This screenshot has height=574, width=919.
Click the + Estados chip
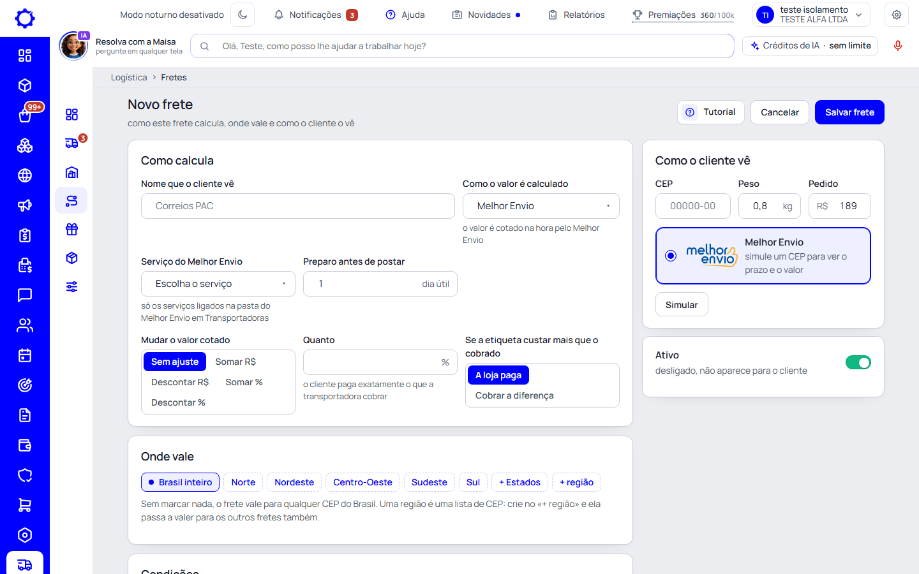point(519,482)
